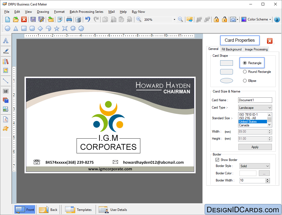Click the open padlock unlock icon
The height and width of the screenshot is (215, 282).
(224, 19)
